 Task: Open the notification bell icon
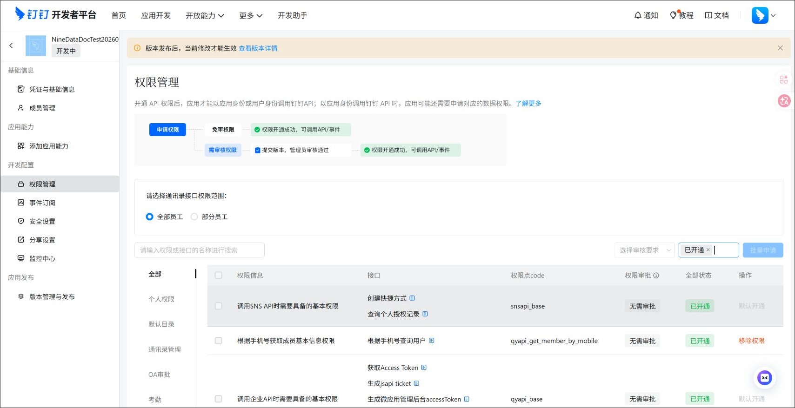[638, 15]
